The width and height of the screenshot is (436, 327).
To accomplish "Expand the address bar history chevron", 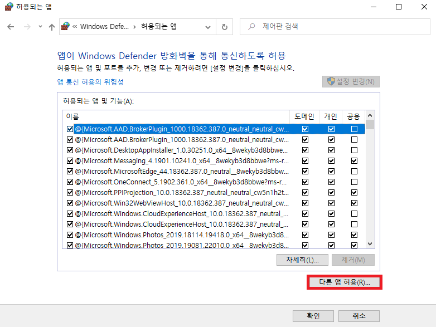I will [x=208, y=27].
